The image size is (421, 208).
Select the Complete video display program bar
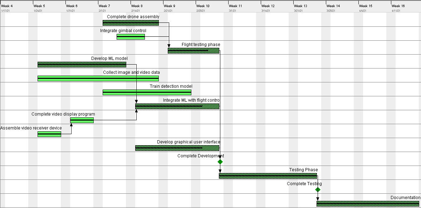[x=82, y=120]
